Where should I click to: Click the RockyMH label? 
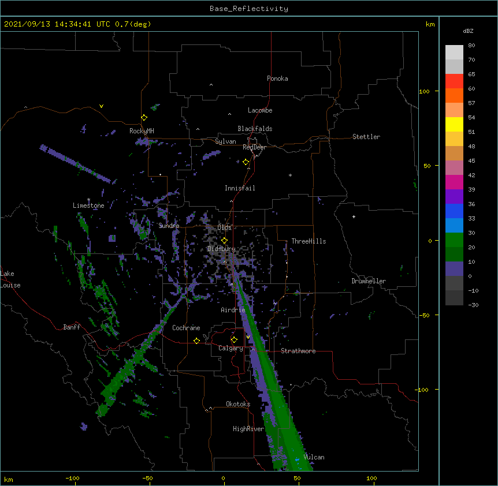coord(142,131)
